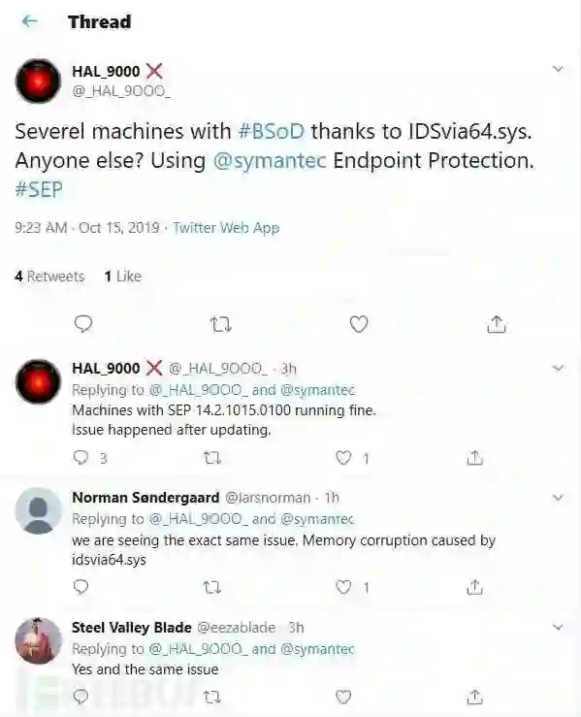Image resolution: width=581 pixels, height=717 pixels.
Task: Share Steel Valley Blade's reply
Action: [x=475, y=697]
